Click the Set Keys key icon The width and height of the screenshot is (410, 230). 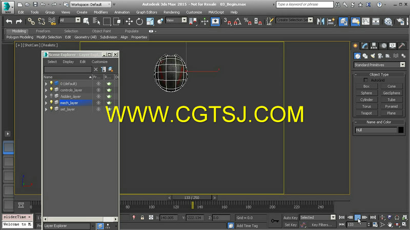tap(275, 221)
